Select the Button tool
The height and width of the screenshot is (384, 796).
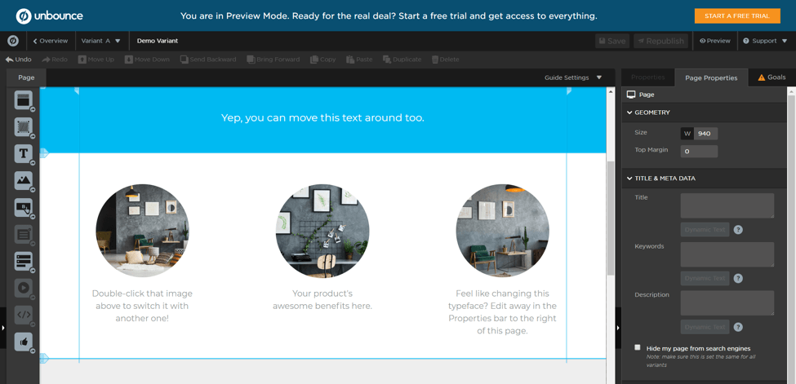[x=23, y=208]
